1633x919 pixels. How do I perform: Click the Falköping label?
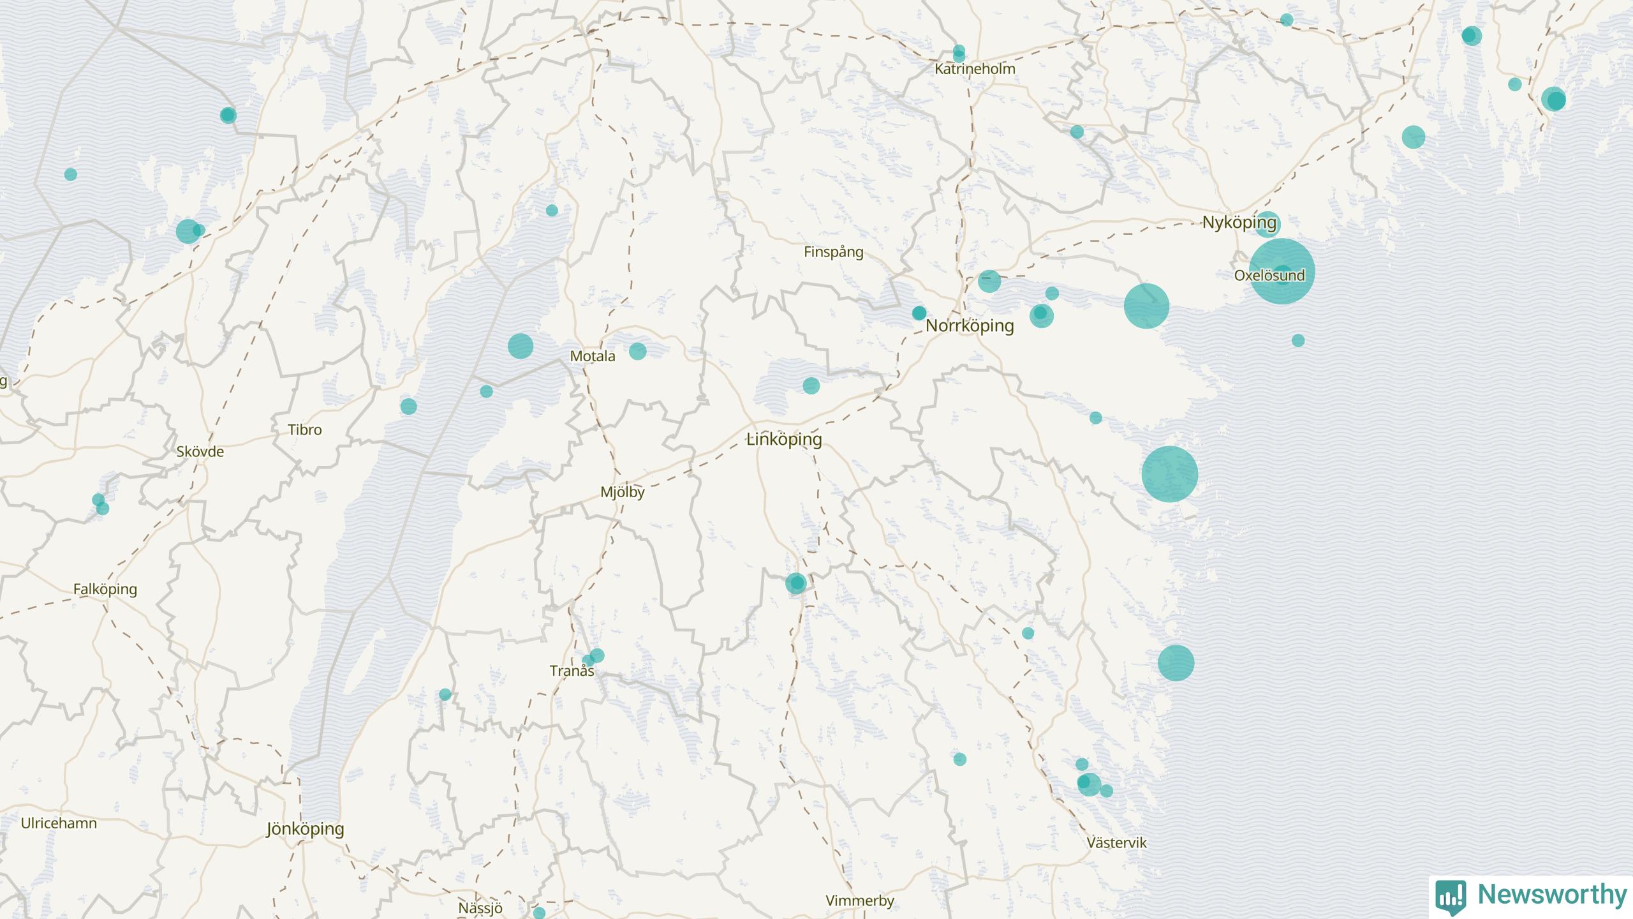click(105, 589)
